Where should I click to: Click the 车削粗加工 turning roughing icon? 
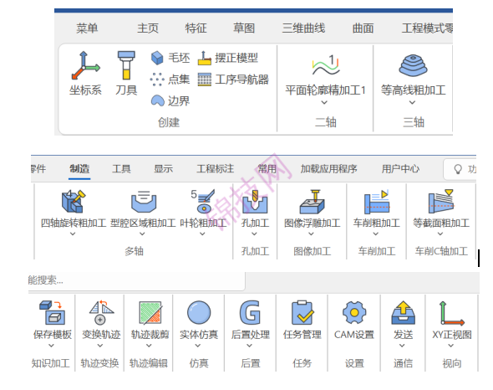[x=377, y=202]
